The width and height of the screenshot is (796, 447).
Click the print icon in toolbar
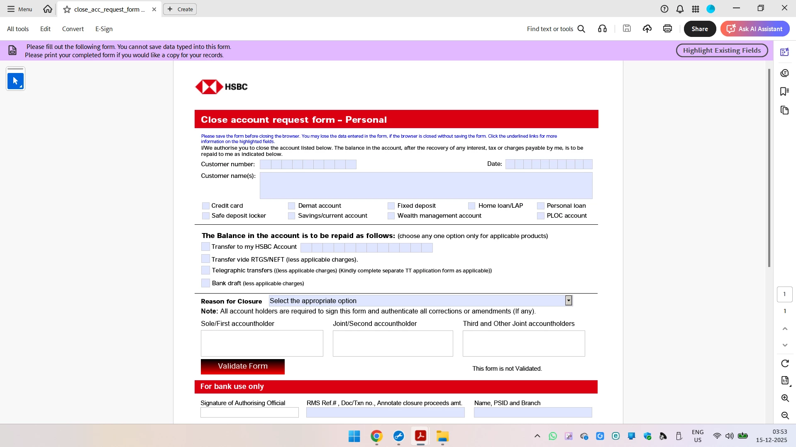(667, 29)
